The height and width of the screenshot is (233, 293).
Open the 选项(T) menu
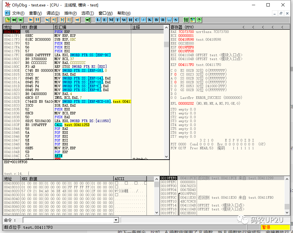[88, 13]
